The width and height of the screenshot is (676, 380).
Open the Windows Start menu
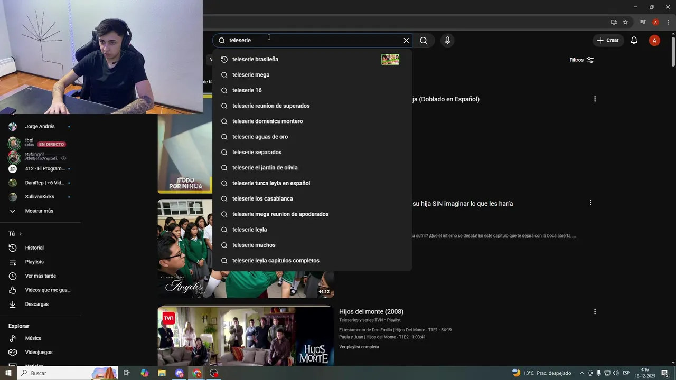pyautogui.click(x=8, y=373)
